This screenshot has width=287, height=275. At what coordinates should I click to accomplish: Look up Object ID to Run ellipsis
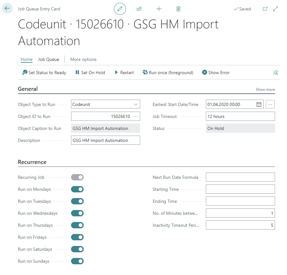(x=136, y=116)
